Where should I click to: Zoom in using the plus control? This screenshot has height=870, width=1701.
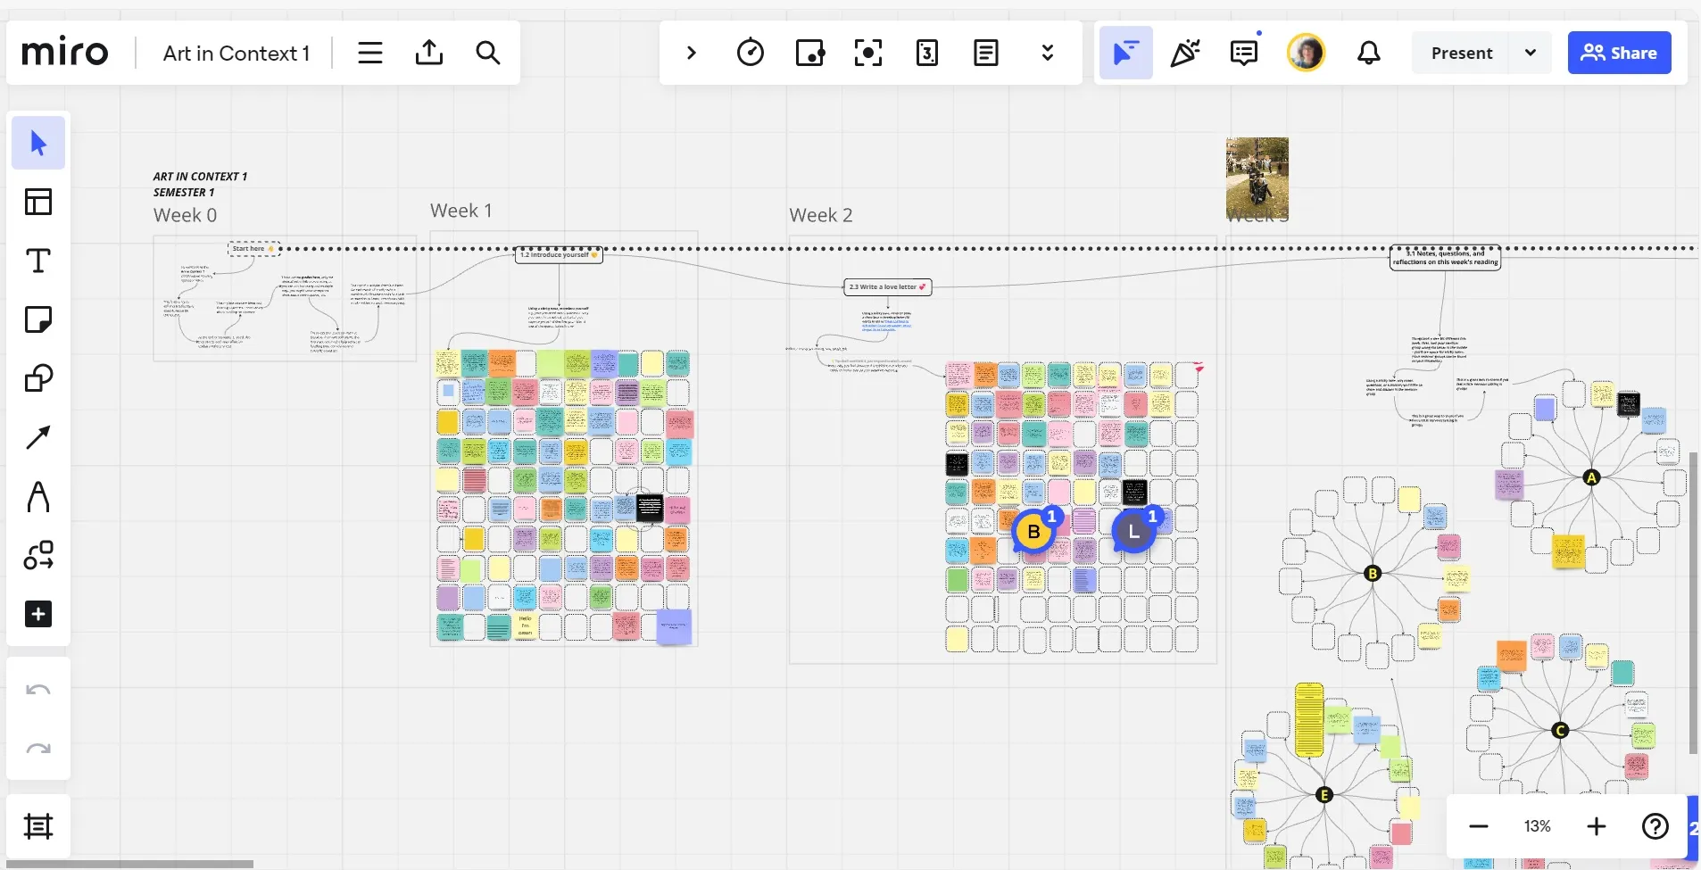[x=1596, y=827]
